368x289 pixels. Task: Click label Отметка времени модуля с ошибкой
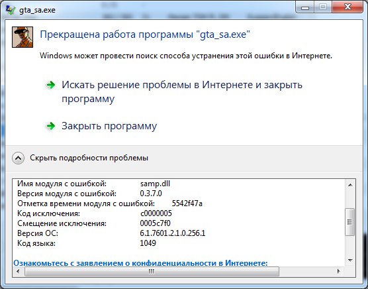coord(86,203)
